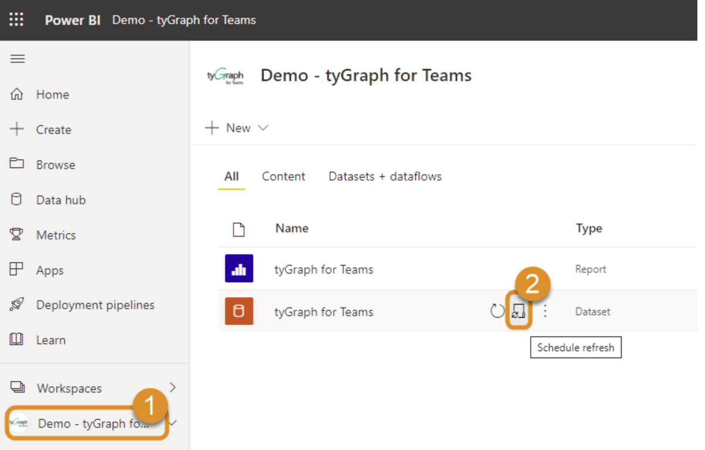Screen dimensions: 705x450
Task: Click the purple report bar-chart icon
Action: coord(239,269)
